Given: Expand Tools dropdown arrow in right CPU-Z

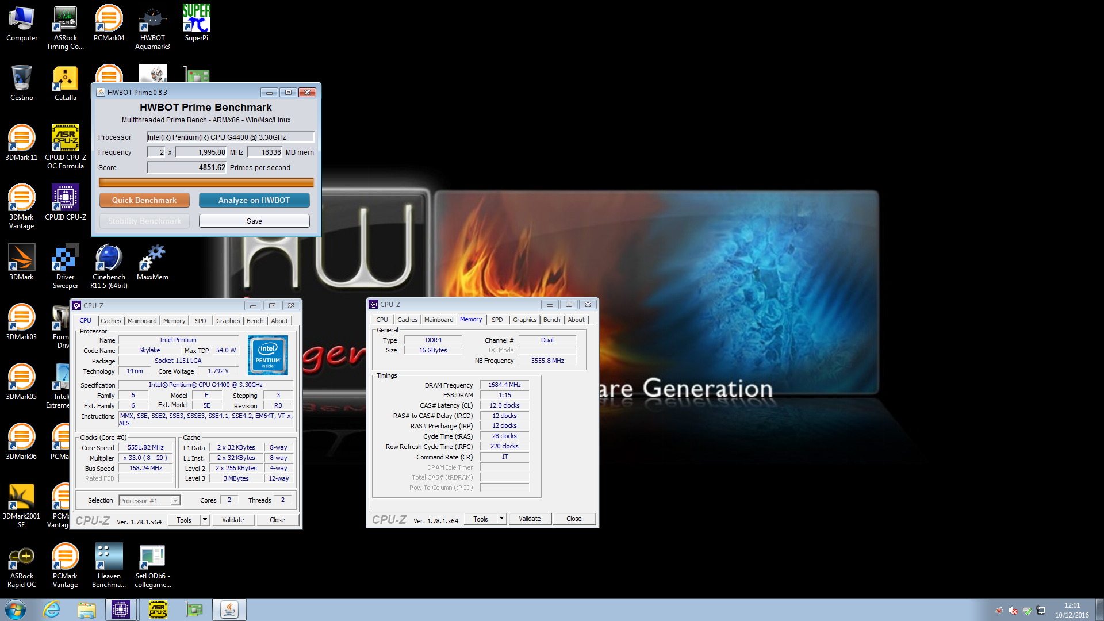Looking at the screenshot, I should pos(501,519).
